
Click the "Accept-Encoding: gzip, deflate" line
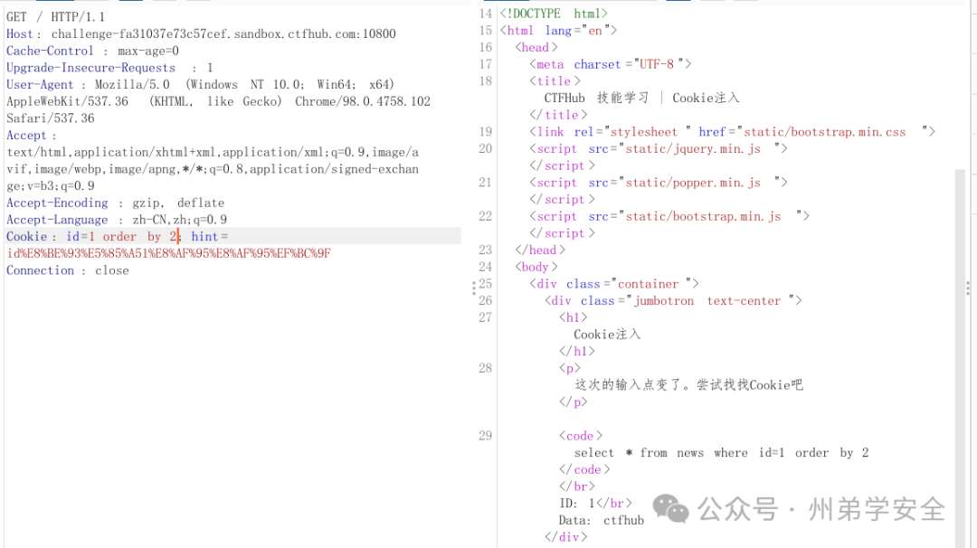point(115,203)
